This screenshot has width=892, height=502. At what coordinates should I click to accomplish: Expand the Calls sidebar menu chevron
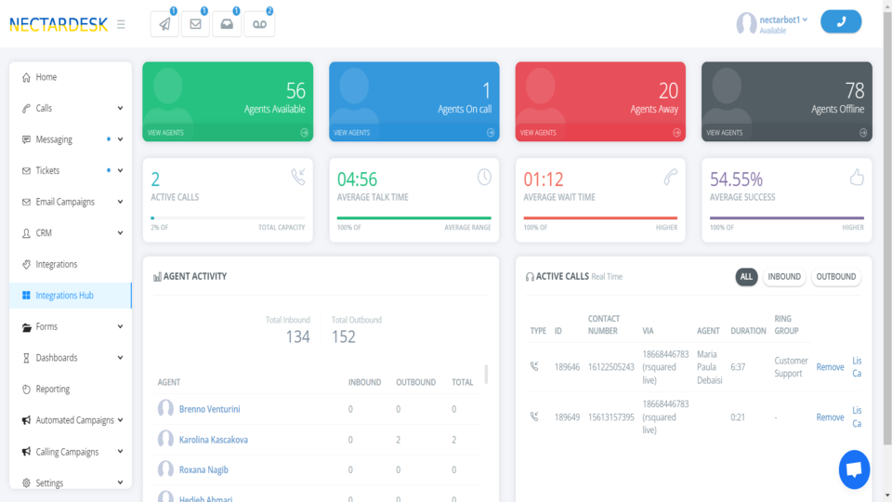click(x=120, y=108)
